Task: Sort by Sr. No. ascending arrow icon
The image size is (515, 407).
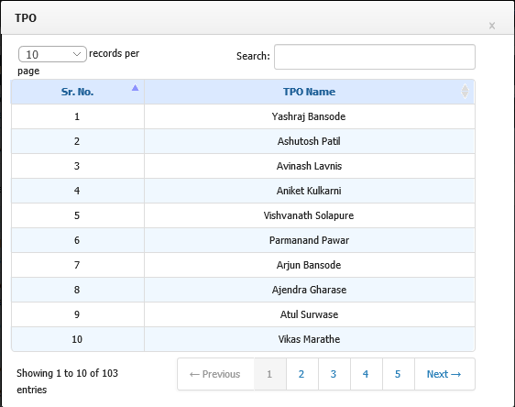Action: [135, 88]
